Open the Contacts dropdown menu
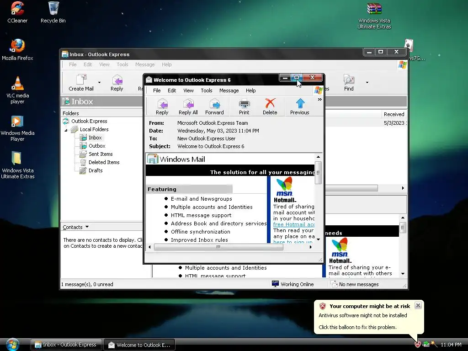Screen dimensions: 468x351 click(x=75, y=227)
